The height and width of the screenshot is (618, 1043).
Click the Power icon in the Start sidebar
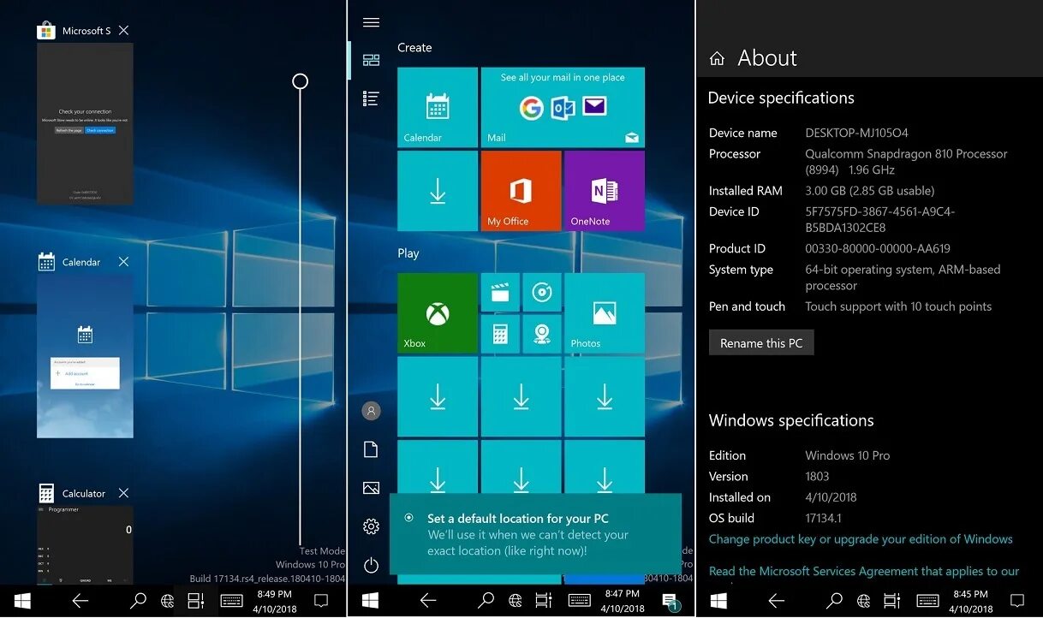tap(371, 565)
